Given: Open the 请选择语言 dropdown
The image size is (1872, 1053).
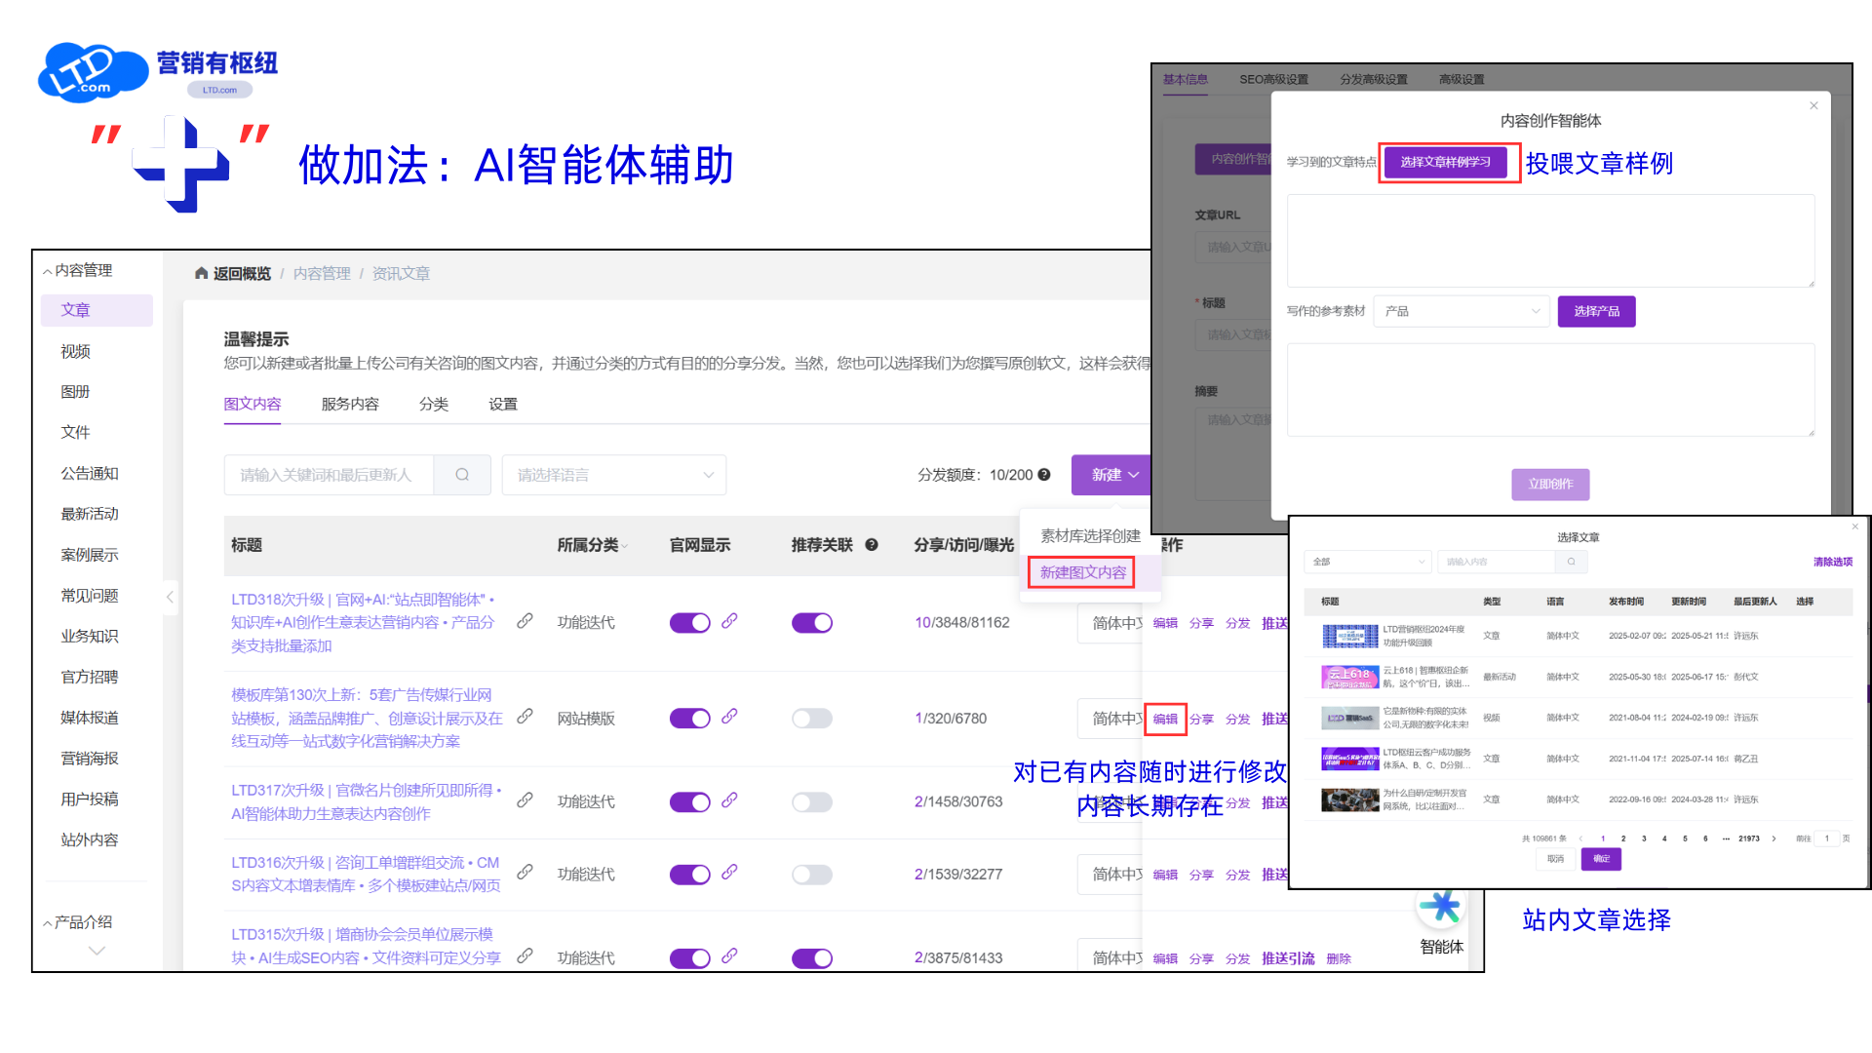Looking at the screenshot, I should (613, 475).
